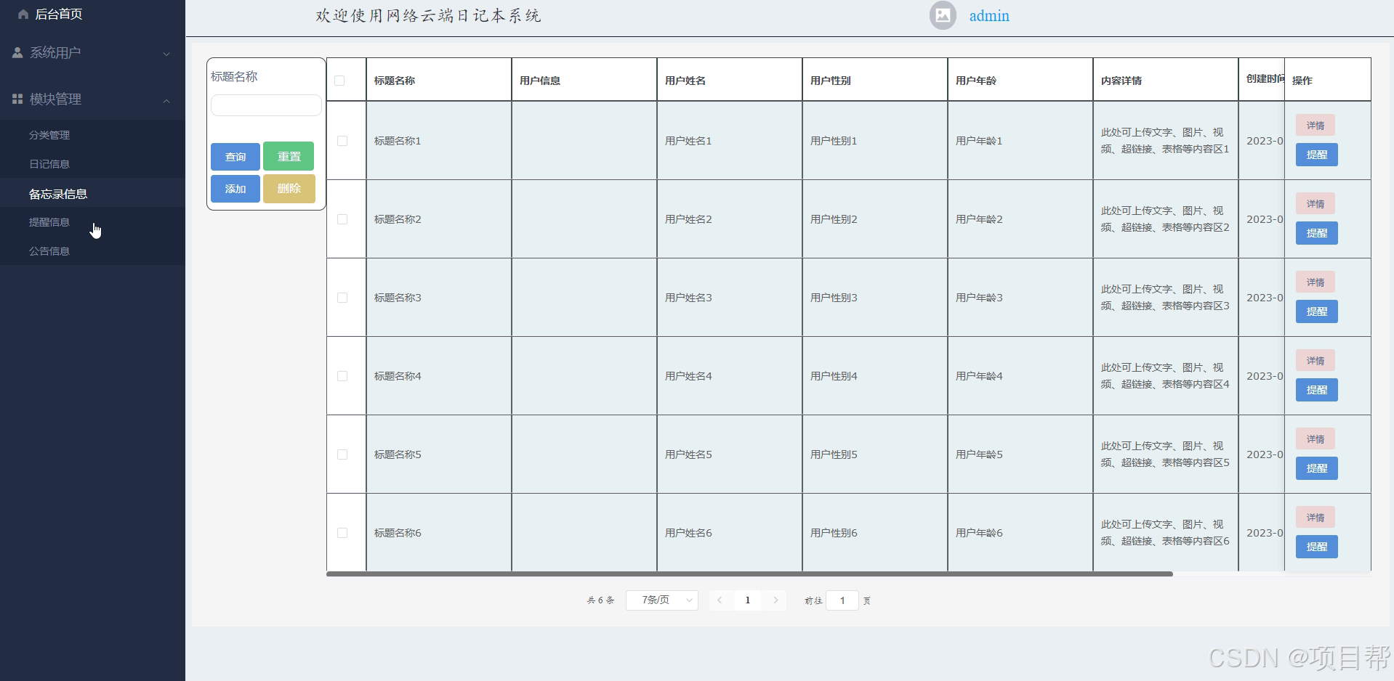The image size is (1394, 681).
Task: Click 提醒 button in 标题名称5 row
Action: tap(1317, 468)
